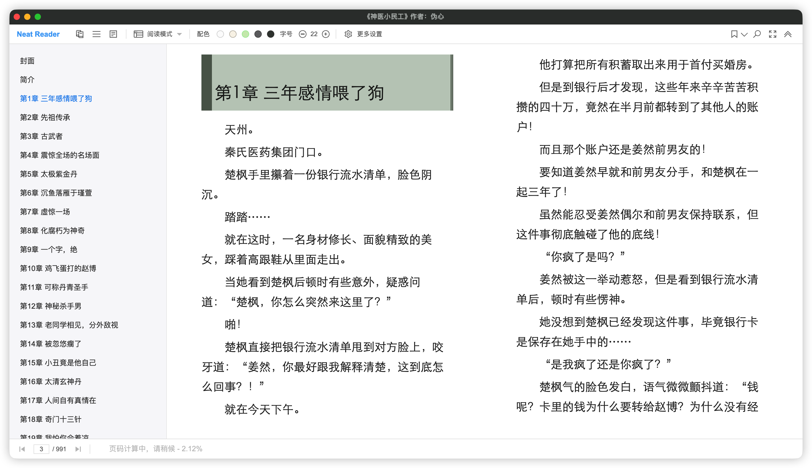Viewport: 812px width, 468px height.
Task: Collapse toolbar with double-chevron up icon
Action: (788, 34)
